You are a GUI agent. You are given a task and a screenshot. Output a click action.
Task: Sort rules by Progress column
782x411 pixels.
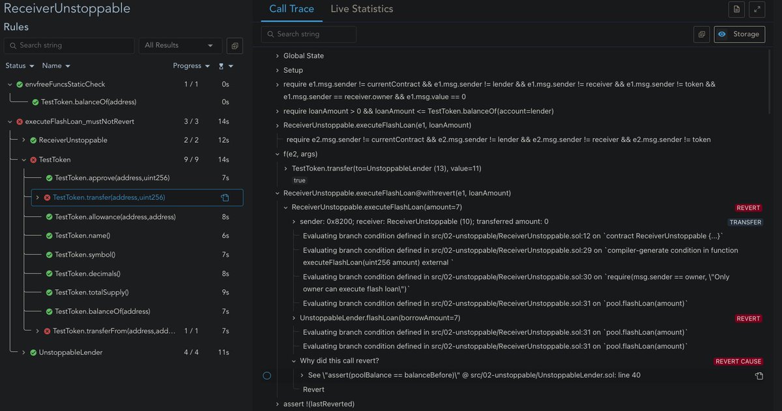coord(192,66)
